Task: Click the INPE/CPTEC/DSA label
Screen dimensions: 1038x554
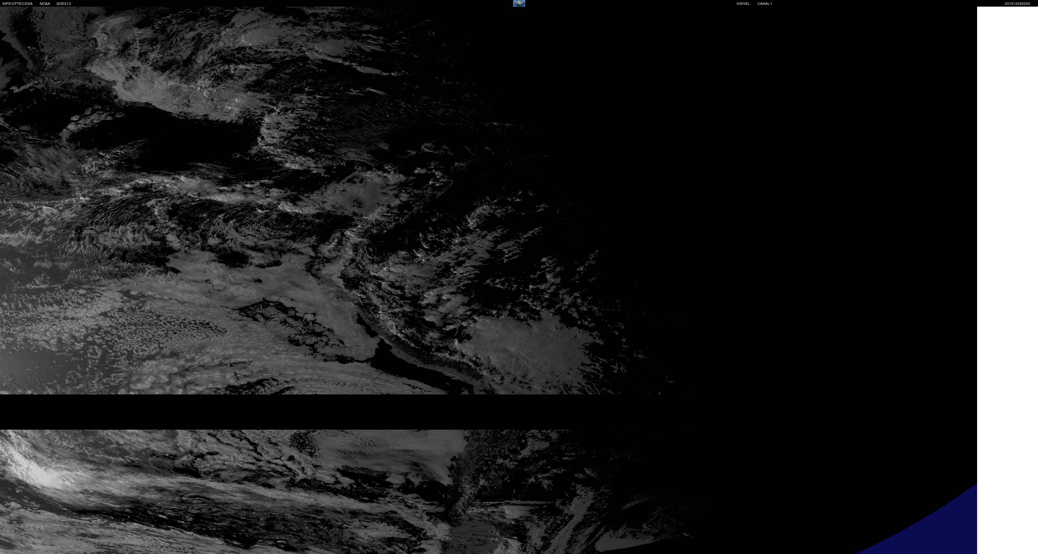Action: tap(17, 4)
